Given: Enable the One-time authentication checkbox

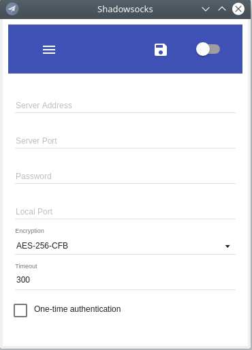Looking at the screenshot, I should pyautogui.click(x=20, y=311).
